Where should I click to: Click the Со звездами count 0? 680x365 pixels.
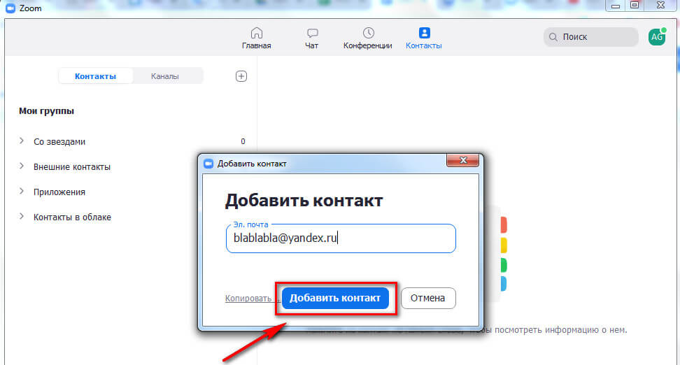tap(243, 141)
